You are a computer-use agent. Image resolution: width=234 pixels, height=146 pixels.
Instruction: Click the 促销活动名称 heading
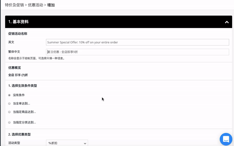point(18,33)
